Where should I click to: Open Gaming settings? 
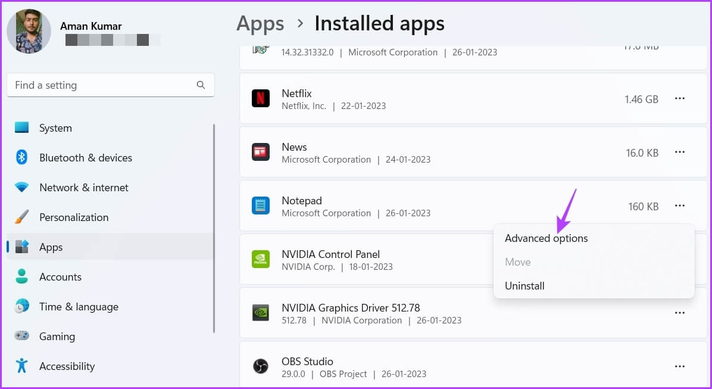point(110,337)
